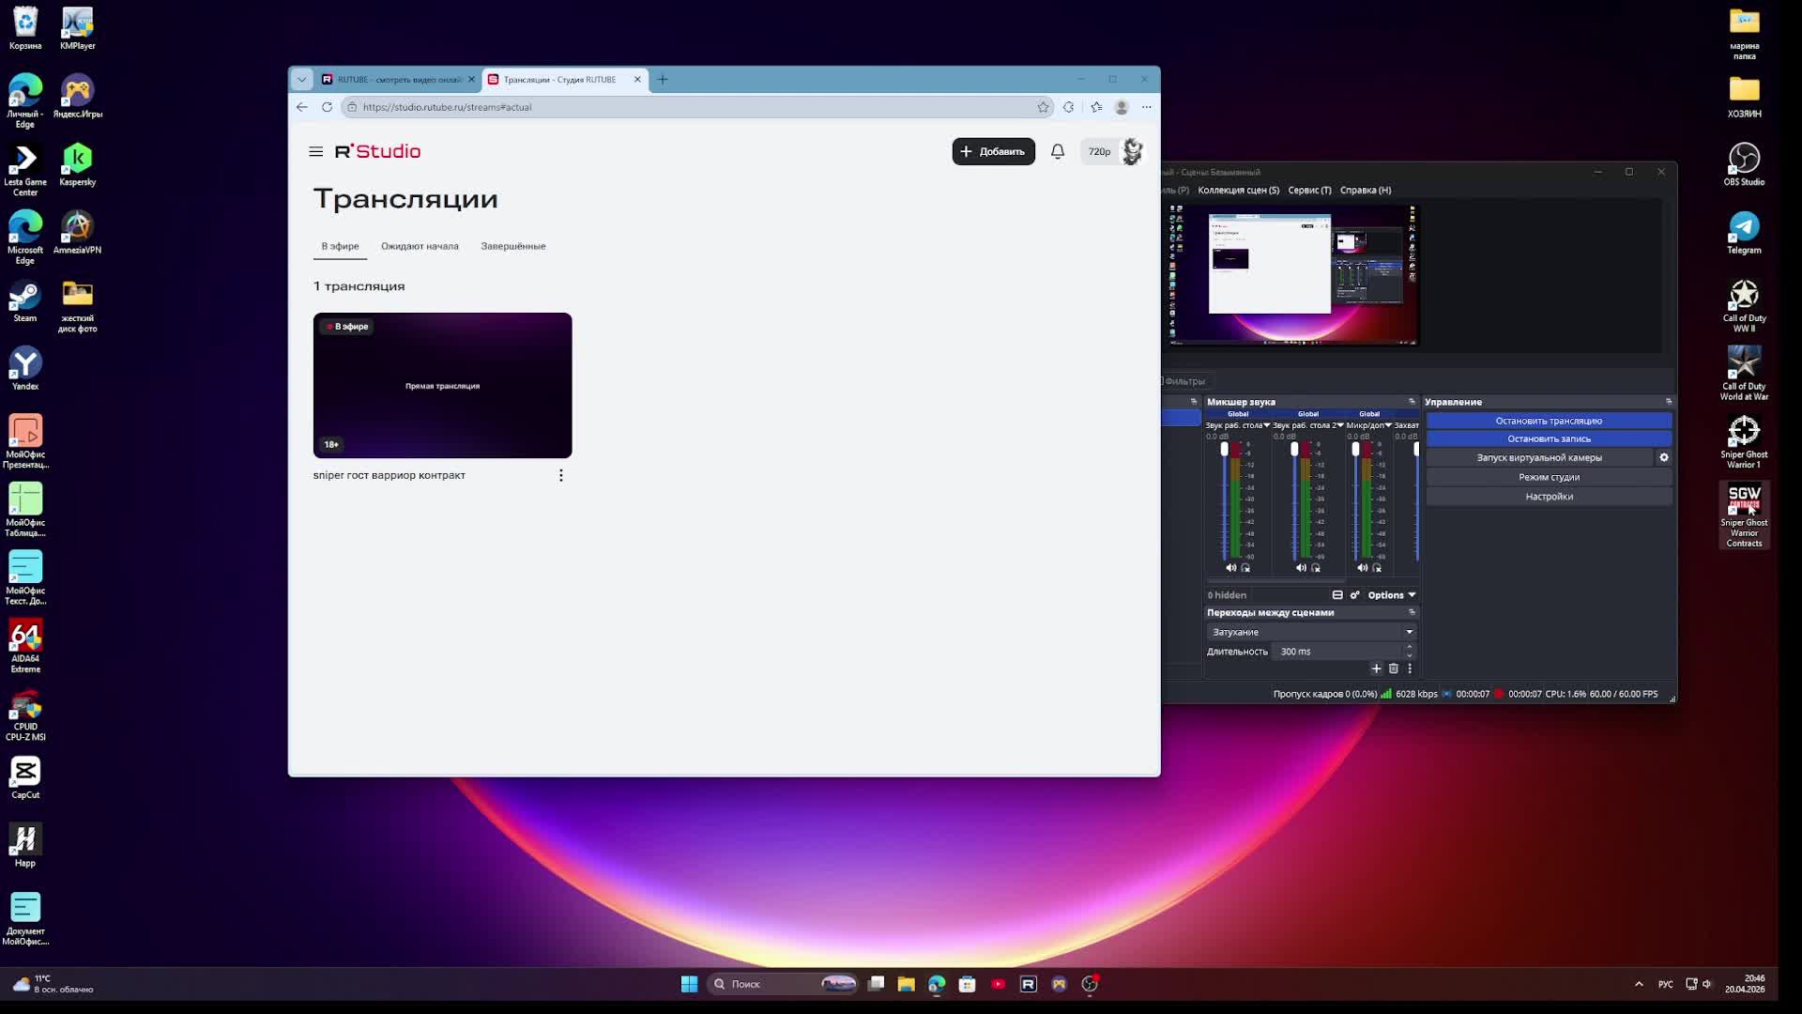The image size is (1802, 1014).
Task: Click the Добавить button
Action: point(993,151)
